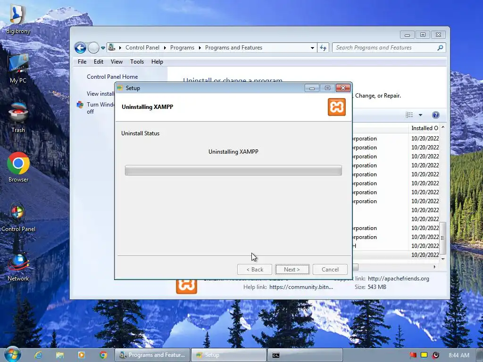Viewport: 483px width, 362px height.
Task: Click the change view icon
Action: (x=409, y=115)
